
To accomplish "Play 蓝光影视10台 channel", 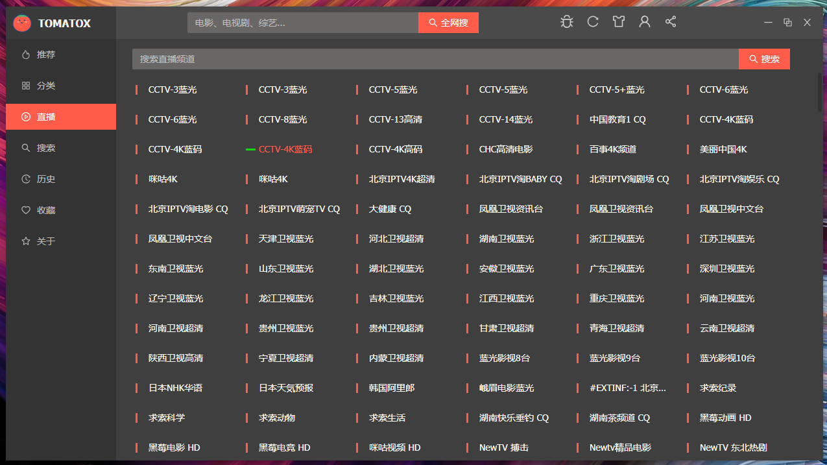I will coord(728,358).
